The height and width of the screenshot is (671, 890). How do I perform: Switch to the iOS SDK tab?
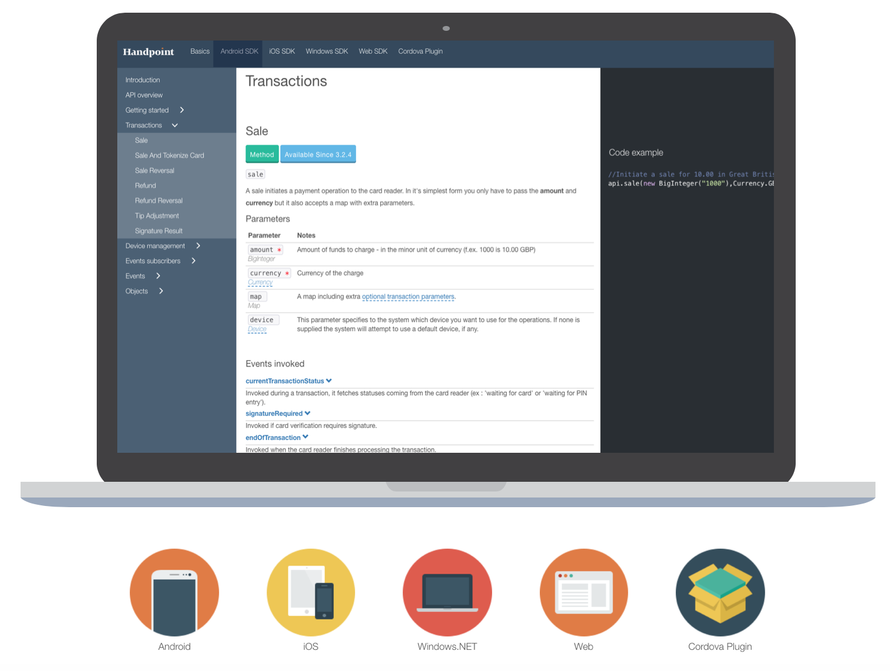[x=282, y=51]
